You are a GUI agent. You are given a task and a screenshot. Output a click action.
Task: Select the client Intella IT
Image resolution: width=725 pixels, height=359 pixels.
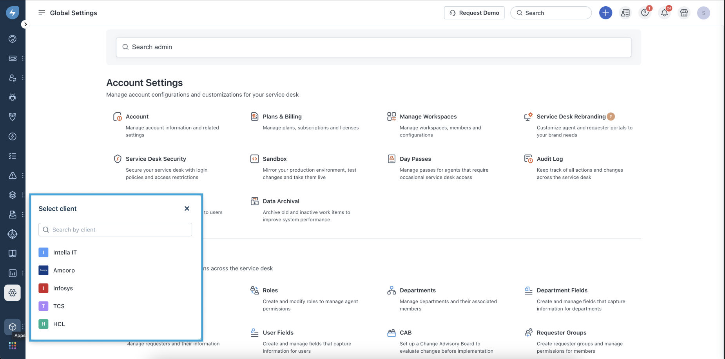[65, 252]
